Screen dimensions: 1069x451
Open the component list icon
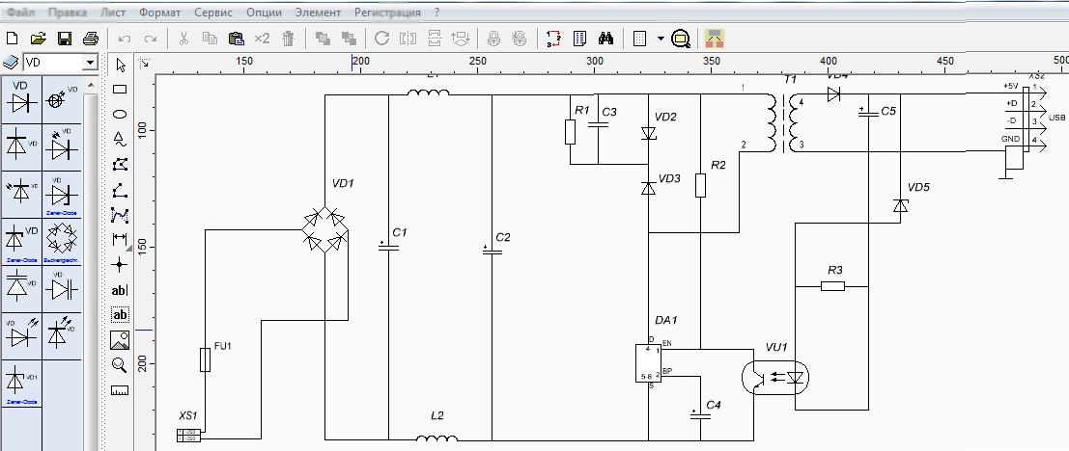click(580, 39)
